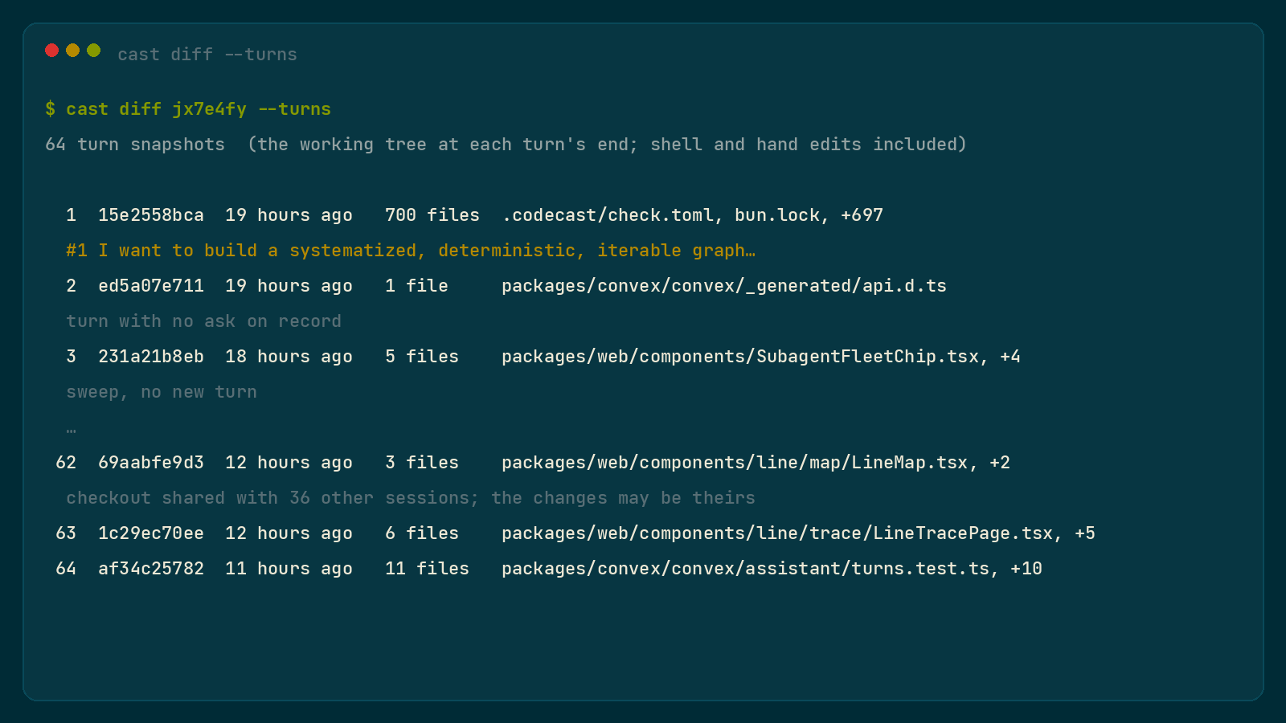
Task: Click the LineTracePage.tsx path
Action: point(798,533)
